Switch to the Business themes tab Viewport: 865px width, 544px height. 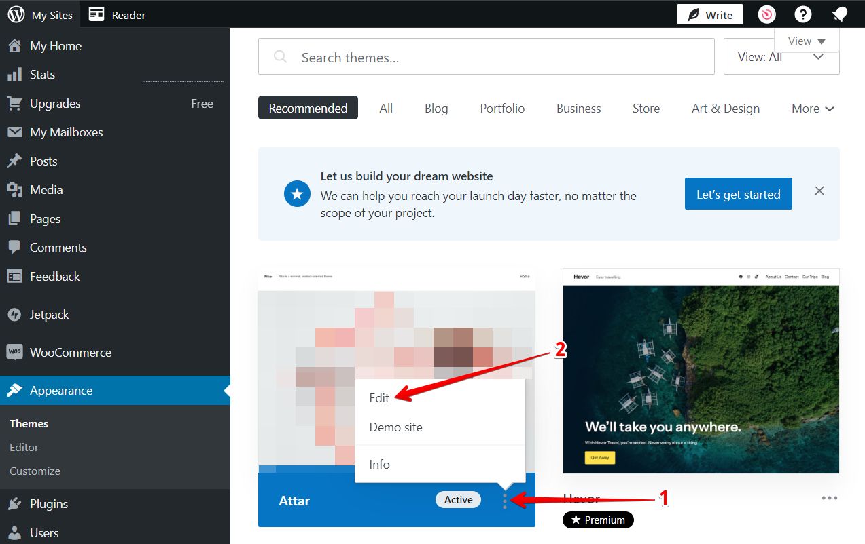coord(578,108)
